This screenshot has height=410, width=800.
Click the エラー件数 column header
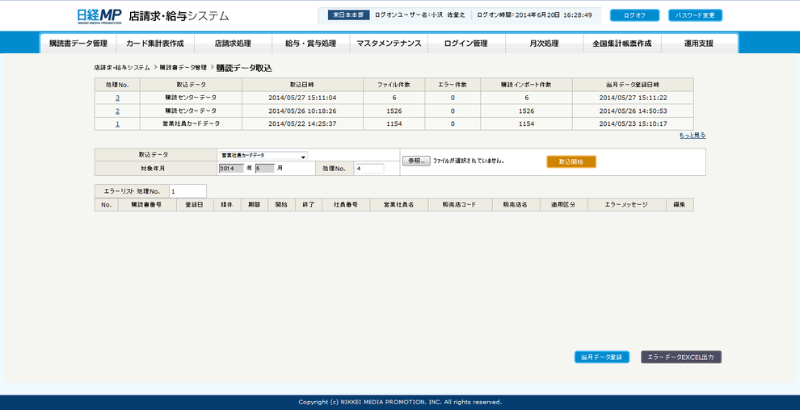pyautogui.click(x=453, y=85)
